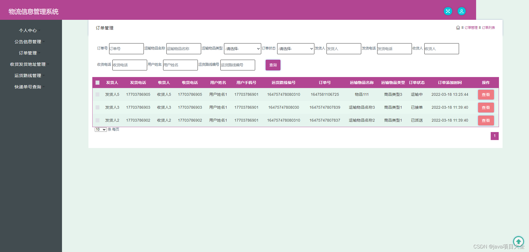Focus the 运输物品名称 input field
Screen dimensions: 529x252
click(184, 49)
